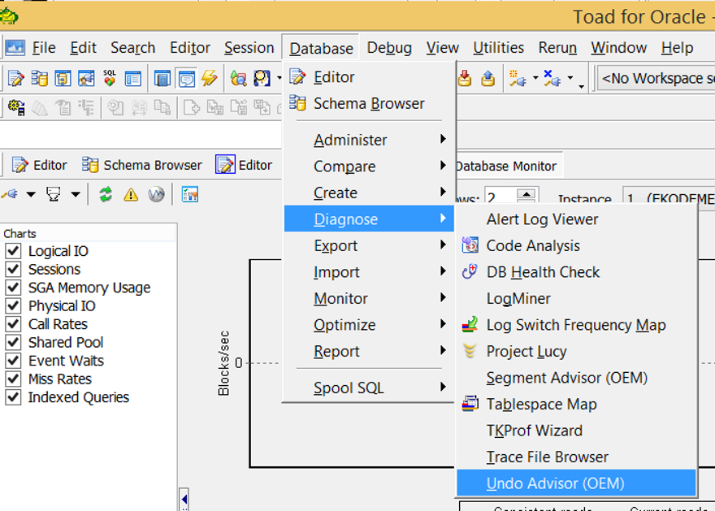The height and width of the screenshot is (511, 715).
Task: Click the gear with disk icon
Action: pyautogui.click(x=16, y=108)
